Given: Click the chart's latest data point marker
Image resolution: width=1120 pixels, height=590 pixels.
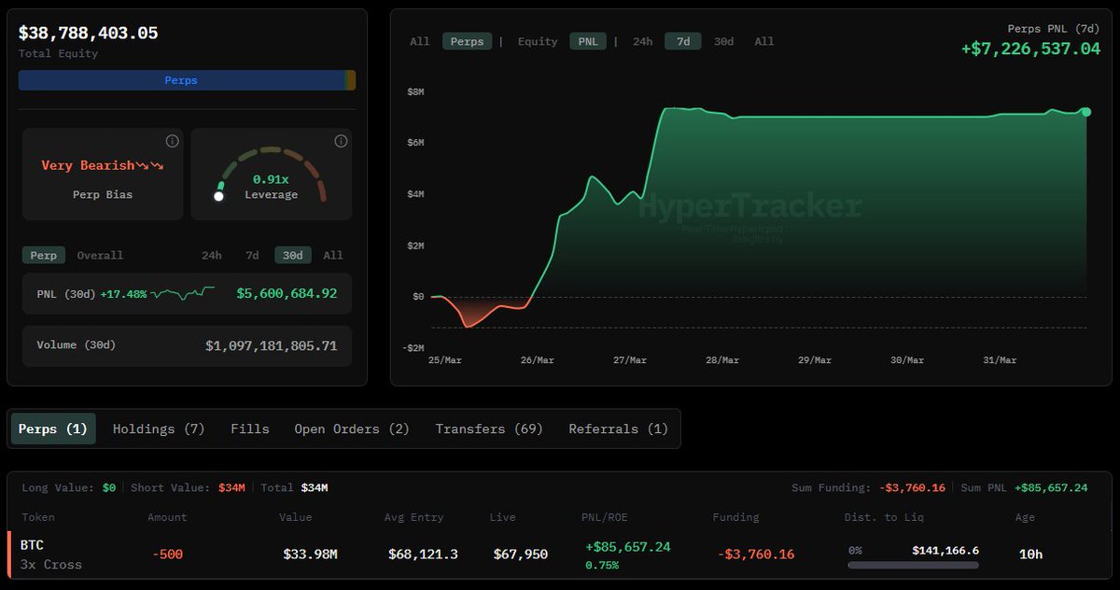Looking at the screenshot, I should click(1086, 112).
